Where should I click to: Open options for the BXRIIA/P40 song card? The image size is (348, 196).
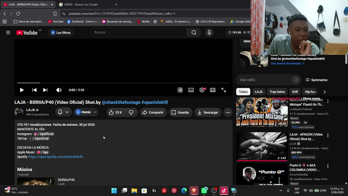pyautogui.click(x=51, y=181)
